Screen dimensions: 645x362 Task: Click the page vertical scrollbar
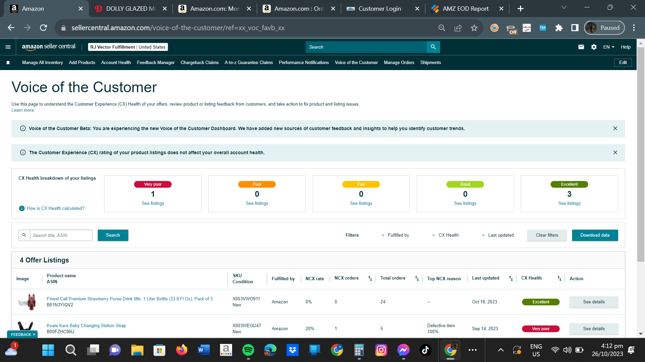pyautogui.click(x=641, y=154)
